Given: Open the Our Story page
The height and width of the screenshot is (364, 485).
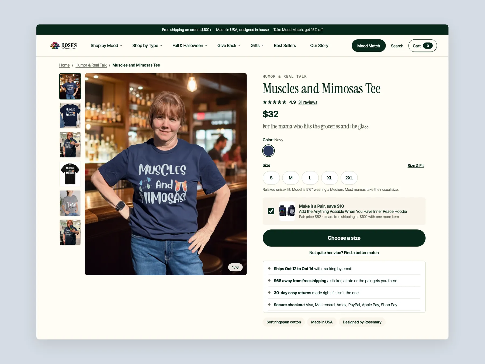Looking at the screenshot, I should (x=319, y=46).
